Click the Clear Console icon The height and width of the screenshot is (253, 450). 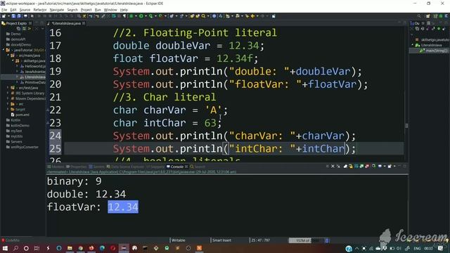pos(345,166)
